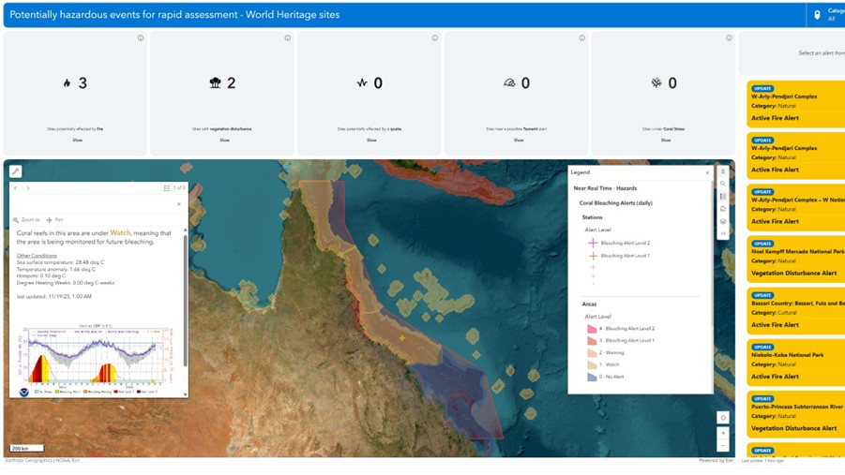The width and height of the screenshot is (845, 475).
Task: Select first W-Arly-Pendjari Complex fire alert card
Action: point(796,104)
